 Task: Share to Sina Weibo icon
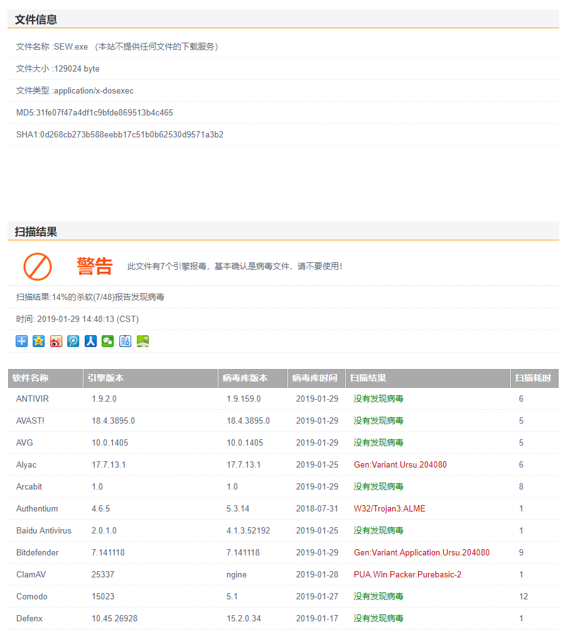56,341
